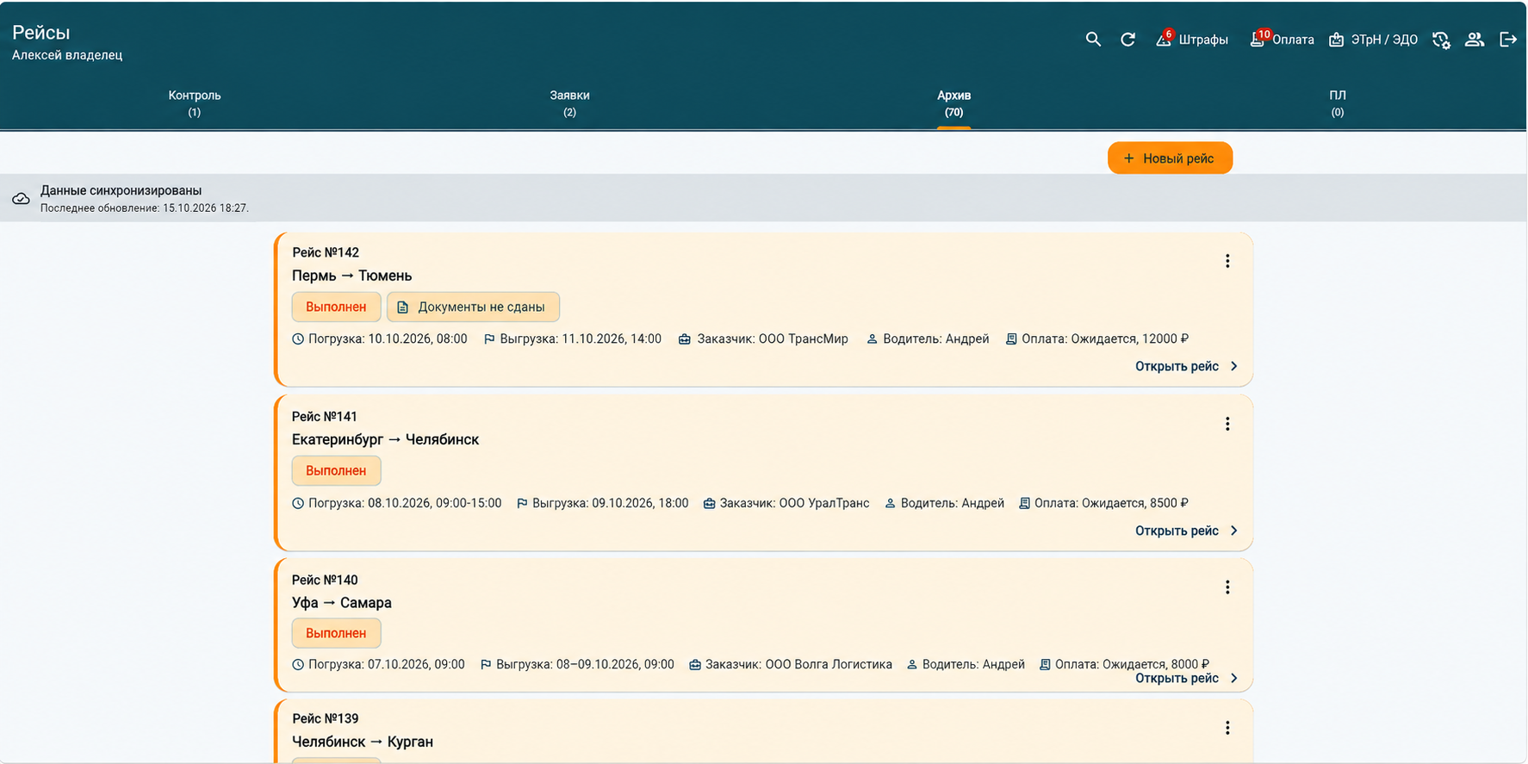Click Открыть рейс for Пермь → Тюмень
The height and width of the screenshot is (764, 1528).
coord(1186,366)
